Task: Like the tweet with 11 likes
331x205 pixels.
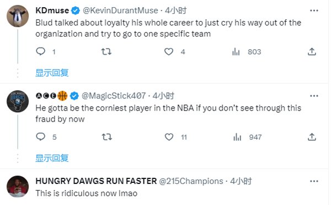Action: 169,137
